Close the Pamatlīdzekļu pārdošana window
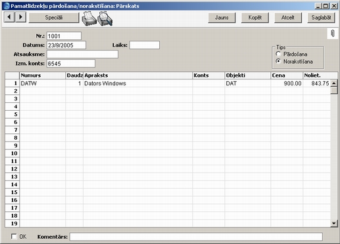 tap(334, 6)
